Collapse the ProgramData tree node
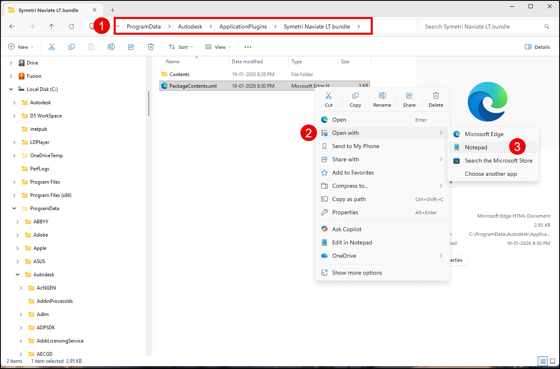The width and height of the screenshot is (560, 369). [14, 208]
